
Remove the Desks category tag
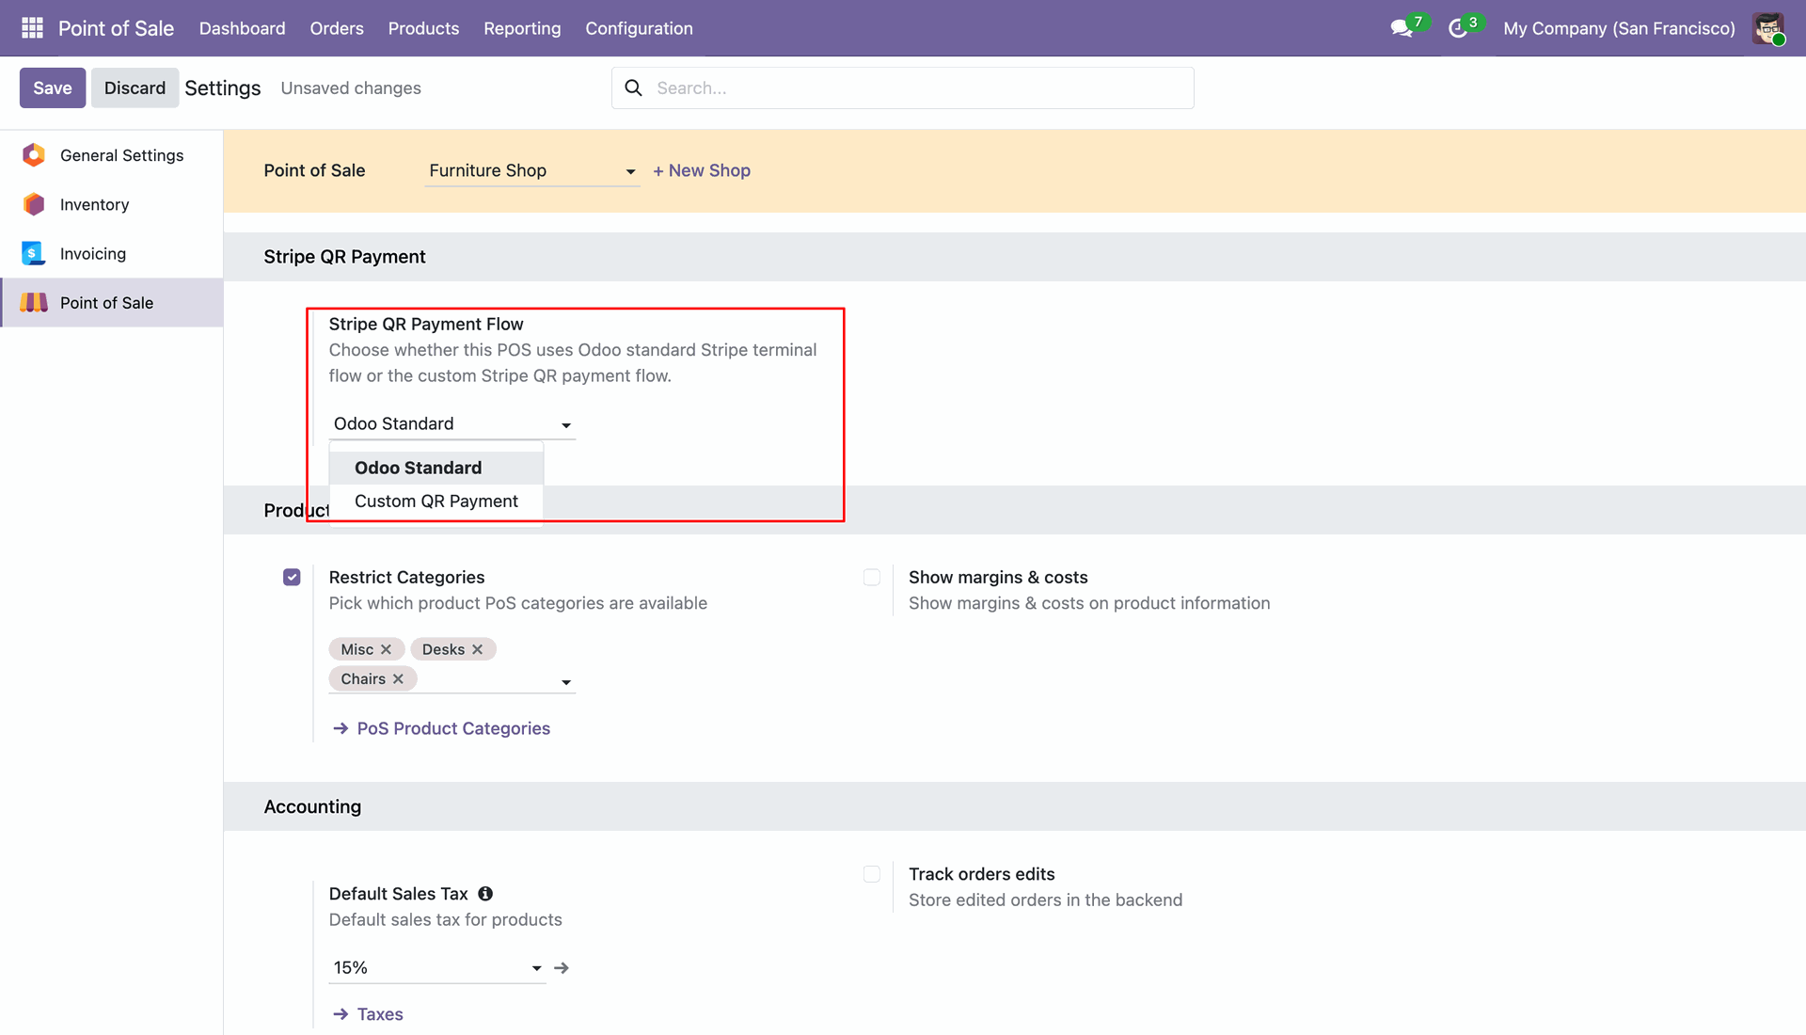coord(477,649)
